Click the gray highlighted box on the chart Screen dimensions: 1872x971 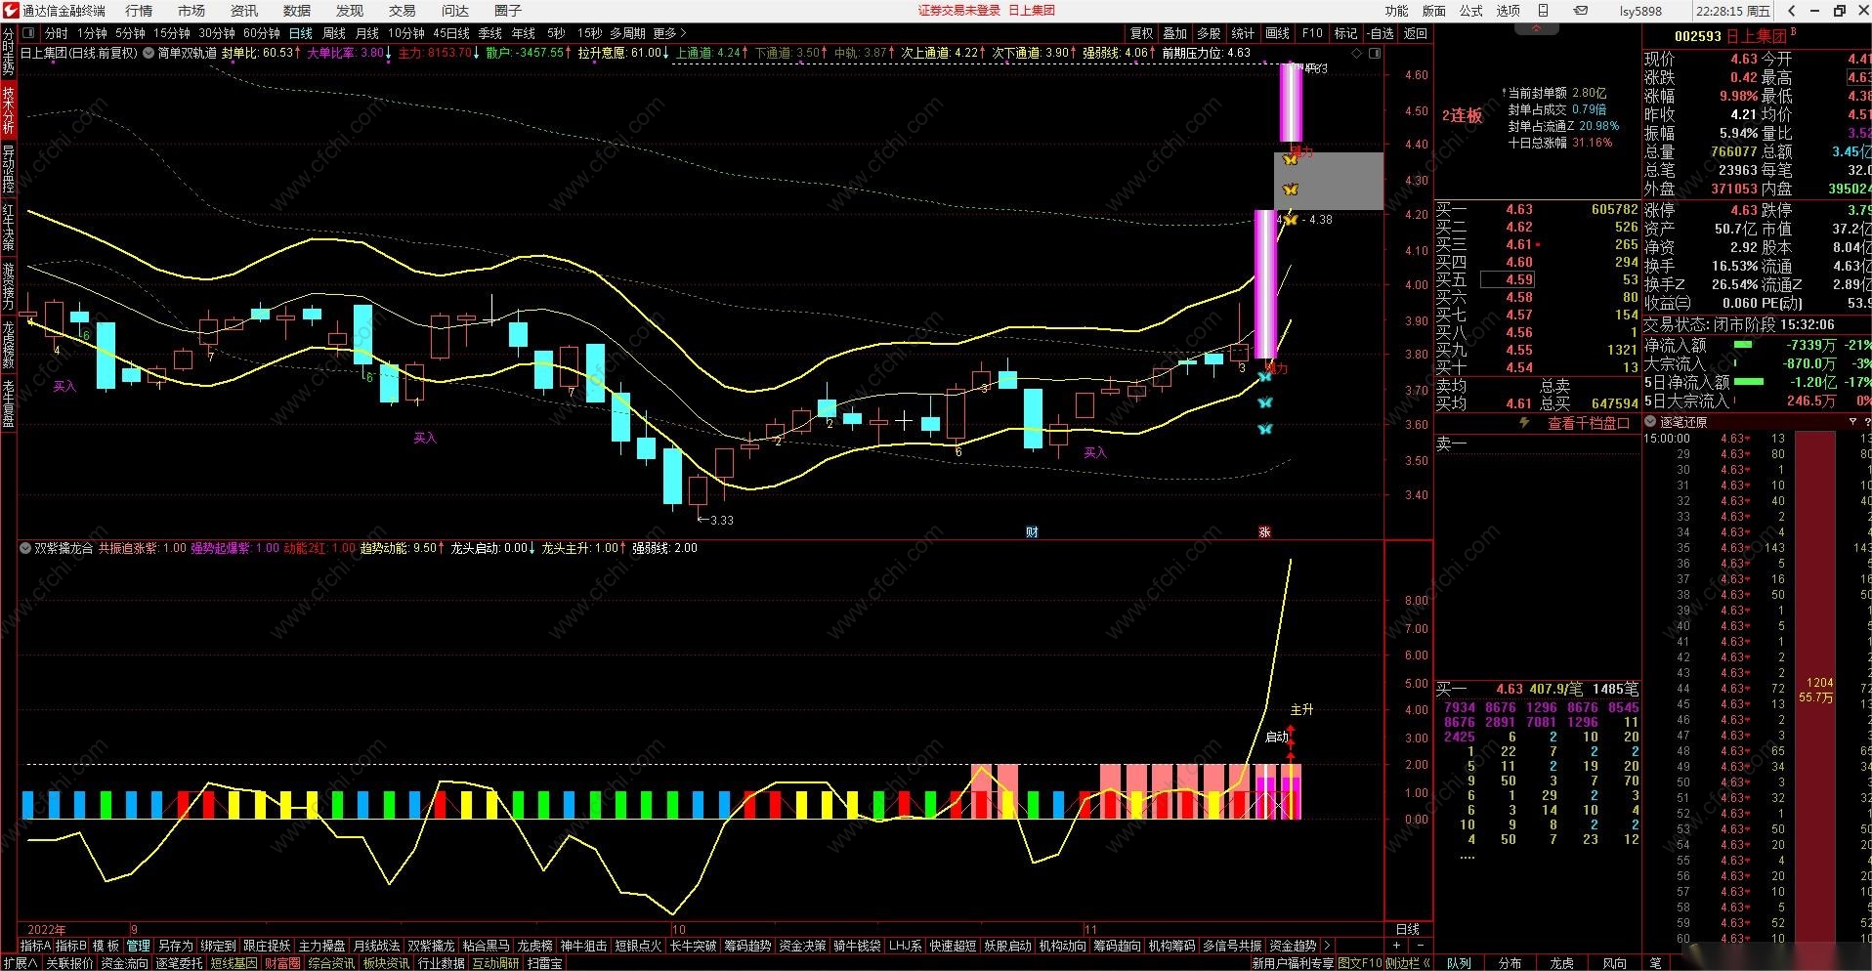pyautogui.click(x=1329, y=181)
